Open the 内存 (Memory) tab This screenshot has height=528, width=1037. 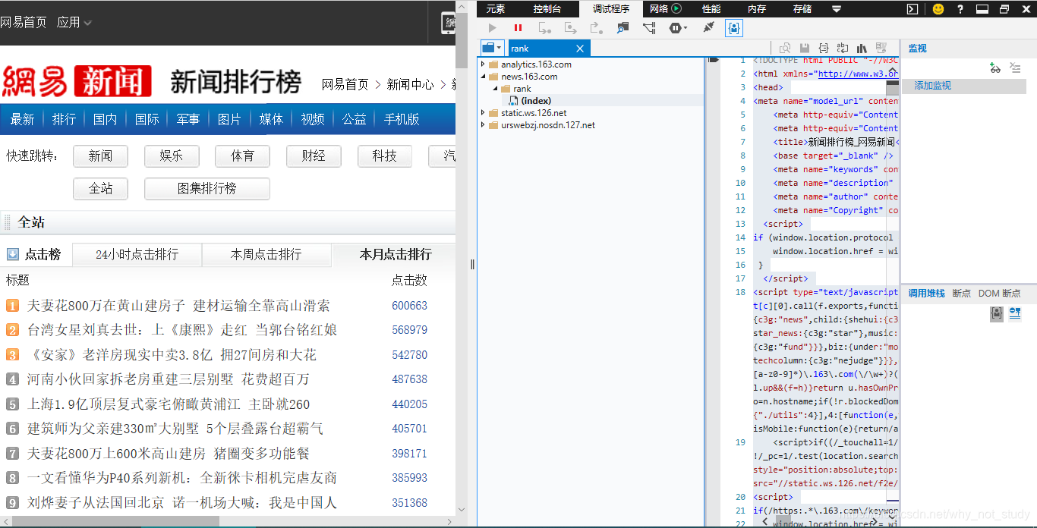[757, 9]
